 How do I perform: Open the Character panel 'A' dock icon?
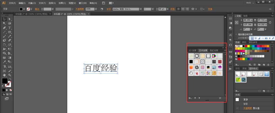tap(230, 35)
